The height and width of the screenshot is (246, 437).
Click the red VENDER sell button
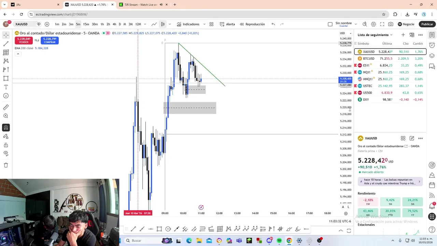tap(24, 40)
